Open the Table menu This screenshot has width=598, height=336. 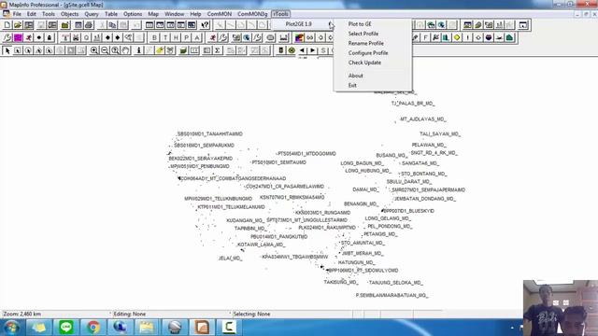[x=111, y=14]
